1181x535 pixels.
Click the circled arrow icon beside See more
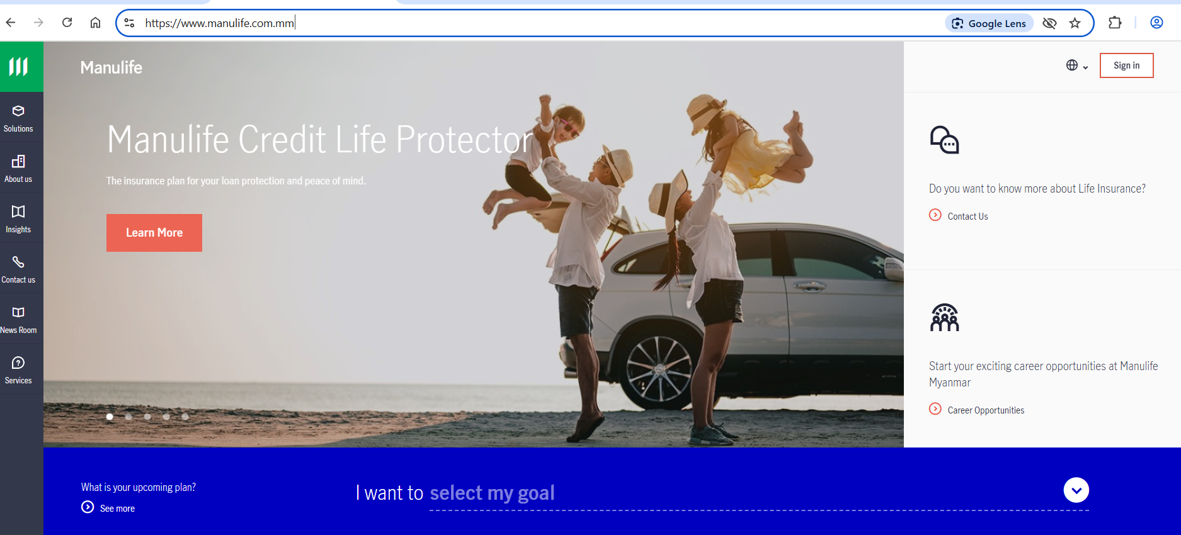click(x=88, y=507)
